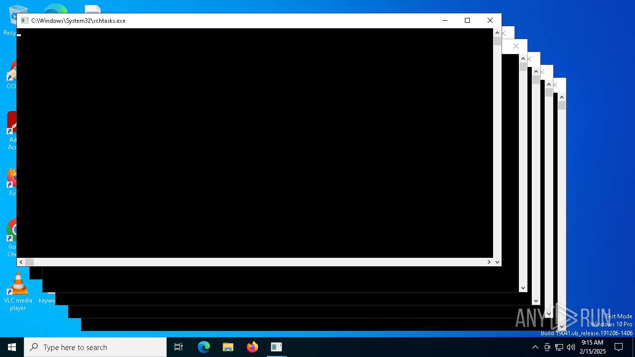Open the volume control tray icon

pyautogui.click(x=571, y=347)
